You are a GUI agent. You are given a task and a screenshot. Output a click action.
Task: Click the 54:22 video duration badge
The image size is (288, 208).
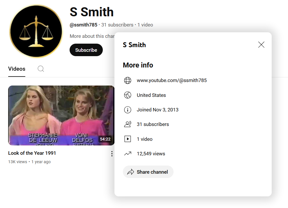tap(105, 139)
